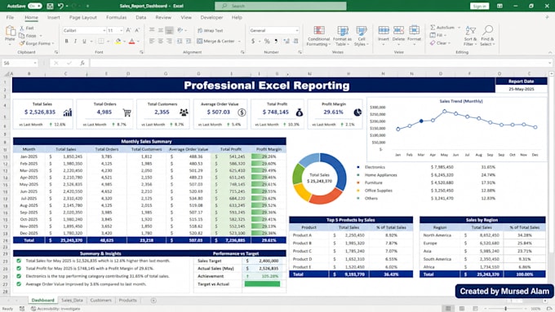Click the Format cells icon
The image size is (555, 312).
click(x=414, y=31)
